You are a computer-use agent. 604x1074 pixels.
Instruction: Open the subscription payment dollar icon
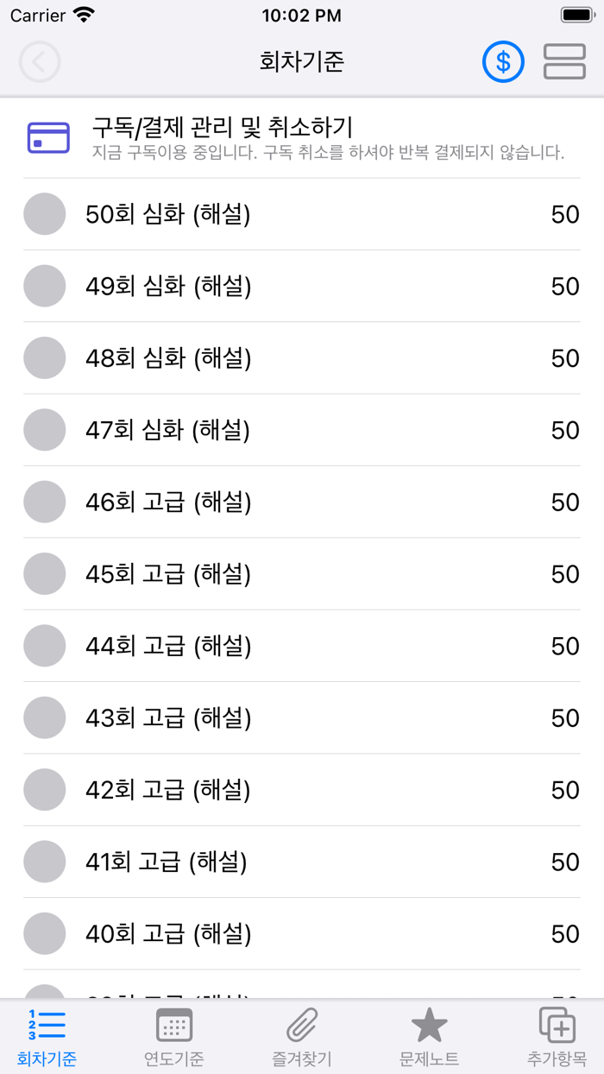pos(503,62)
